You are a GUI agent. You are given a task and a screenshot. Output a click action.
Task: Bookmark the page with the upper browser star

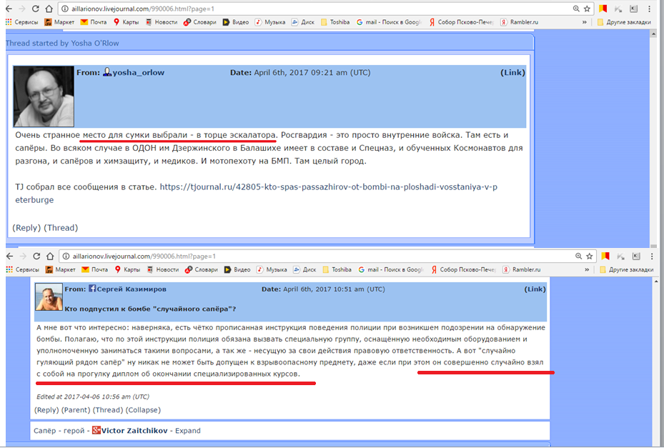pos(587,9)
